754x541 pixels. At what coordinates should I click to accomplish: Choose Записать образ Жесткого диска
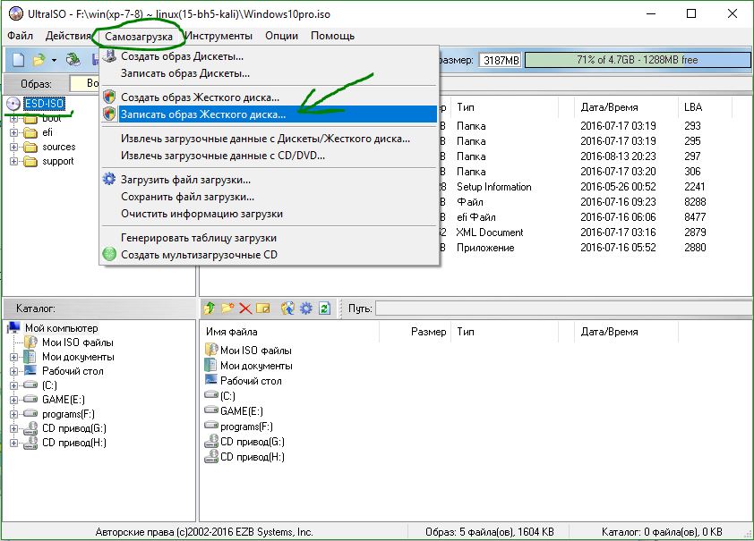[x=270, y=114]
